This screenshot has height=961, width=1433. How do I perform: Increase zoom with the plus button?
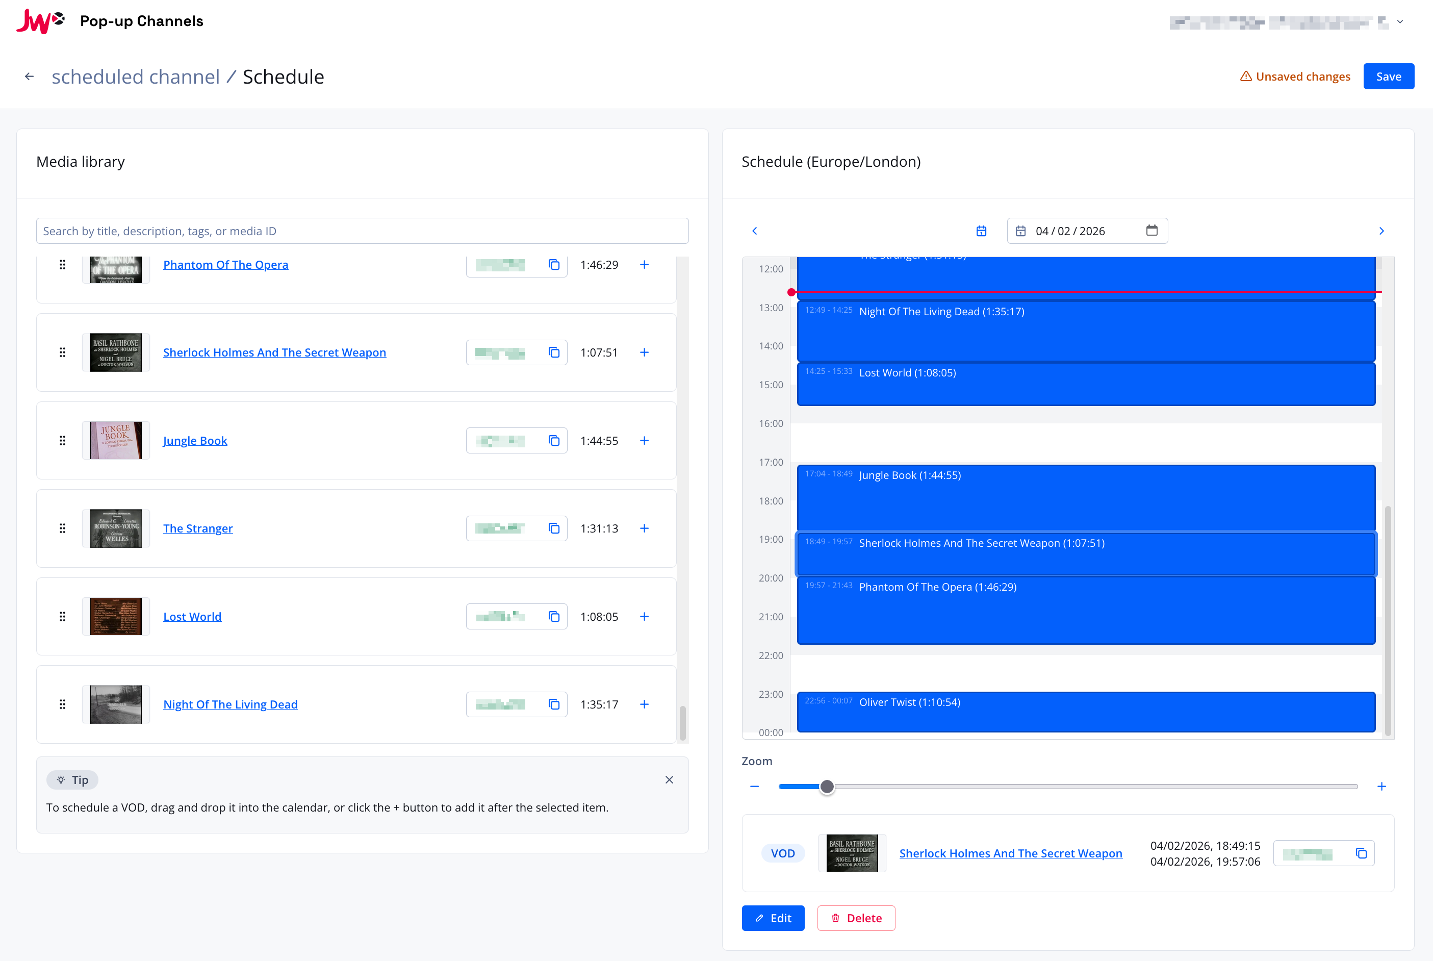pyautogui.click(x=1381, y=787)
